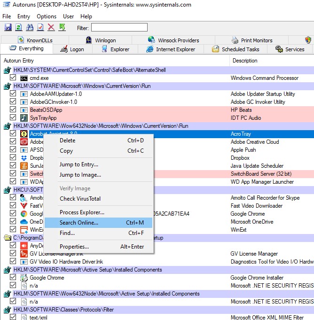Click the Properties toolbar icon
Viewport: 314px width, 320px height.
(x=40, y=27)
